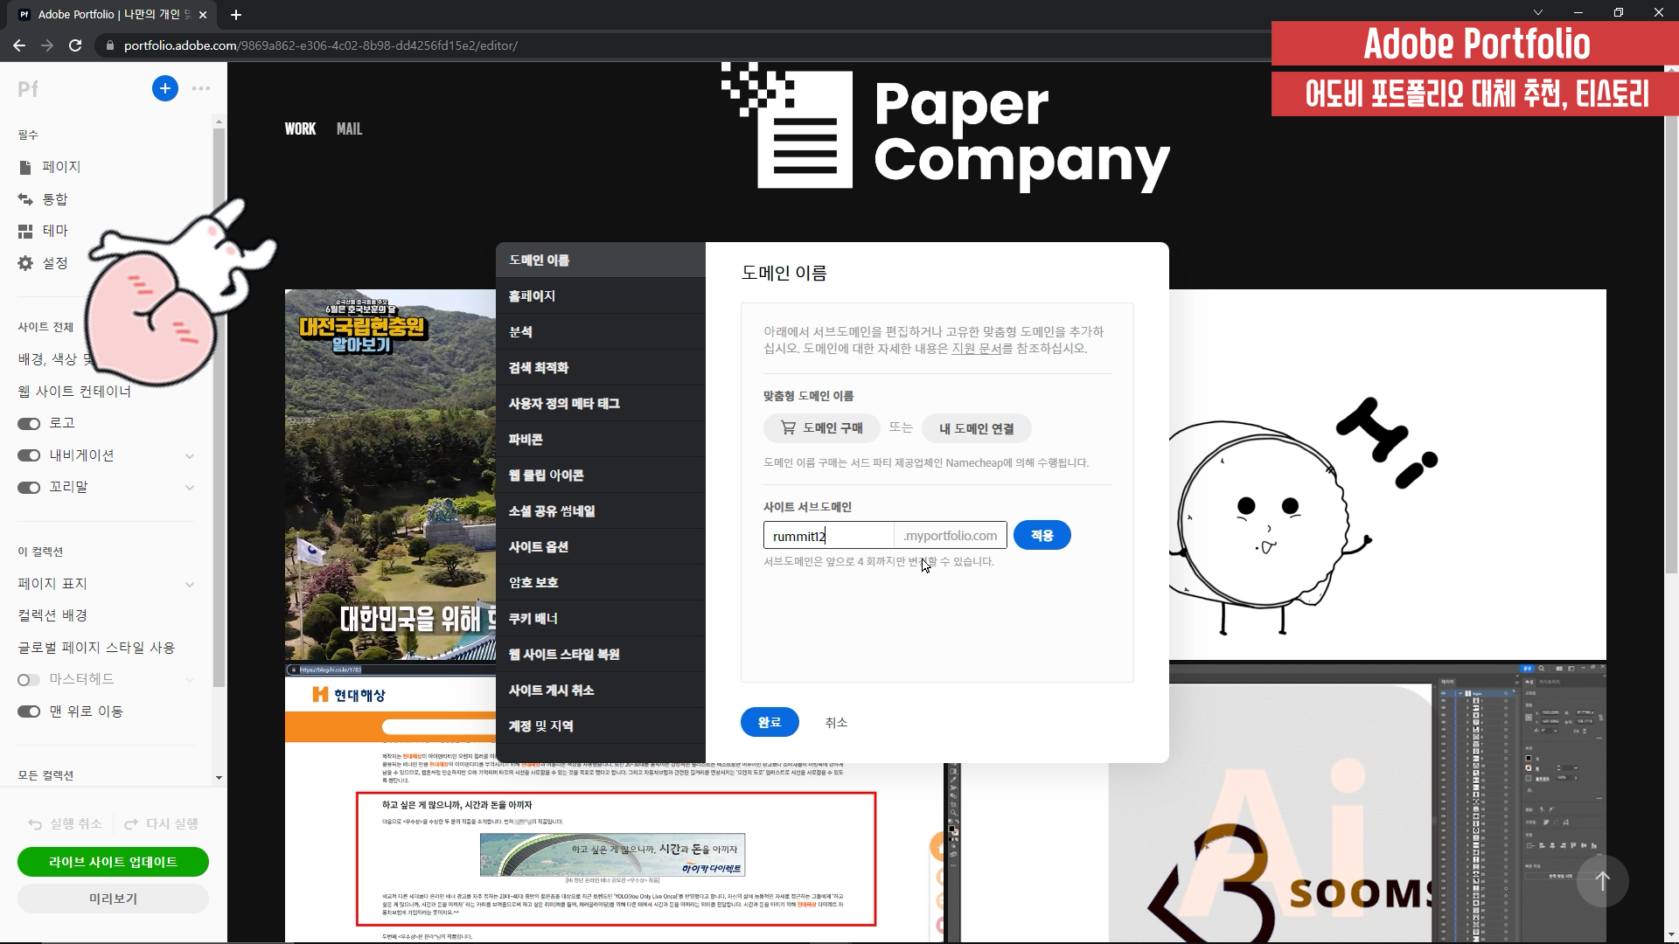This screenshot has height=944, width=1679.
Task: Click the Apply (적용) subdomain button
Action: click(1042, 535)
